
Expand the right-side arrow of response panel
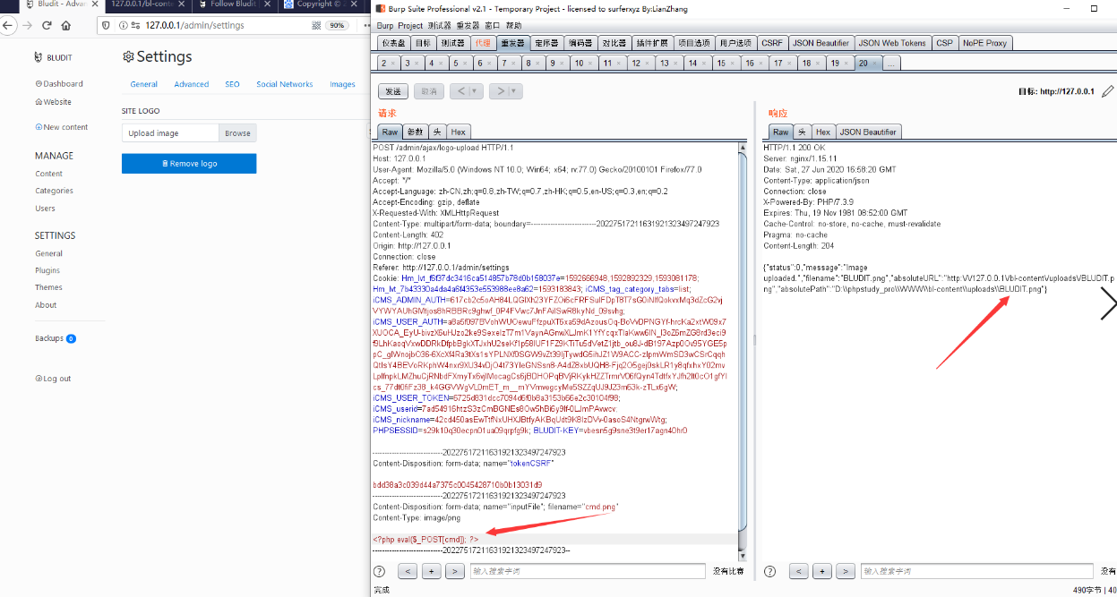pos(1107,304)
